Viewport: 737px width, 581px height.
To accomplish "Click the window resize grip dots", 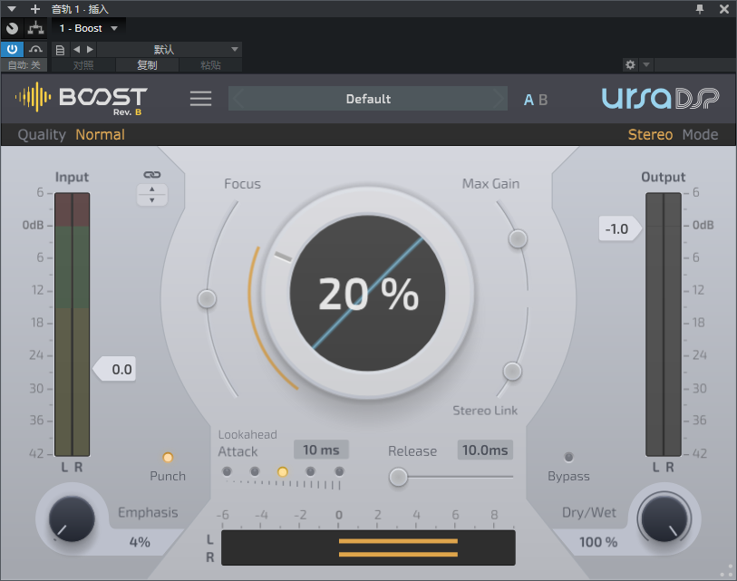I will tap(727, 572).
